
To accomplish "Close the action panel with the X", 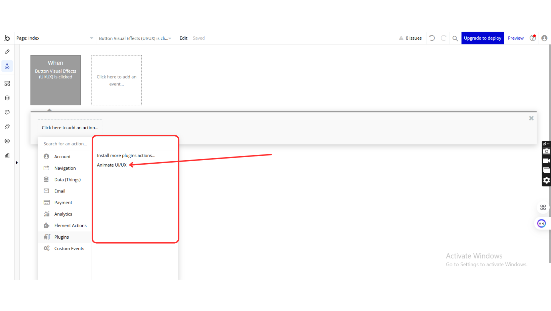I will (532, 118).
